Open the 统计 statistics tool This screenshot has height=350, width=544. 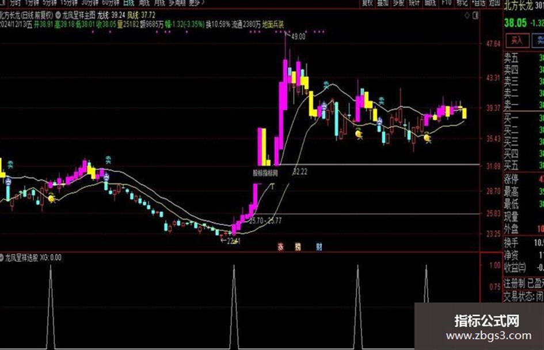(x=414, y=3)
